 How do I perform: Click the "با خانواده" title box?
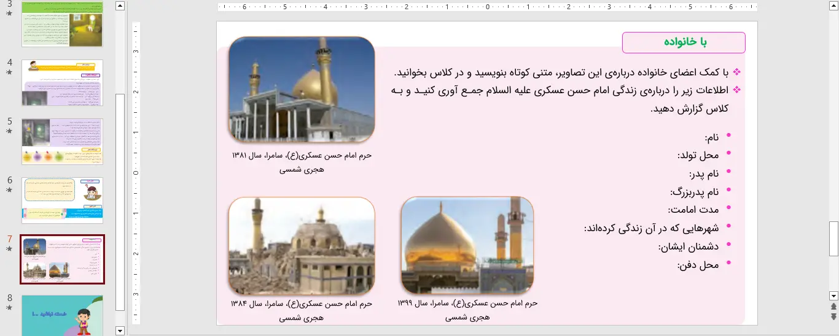684,42
